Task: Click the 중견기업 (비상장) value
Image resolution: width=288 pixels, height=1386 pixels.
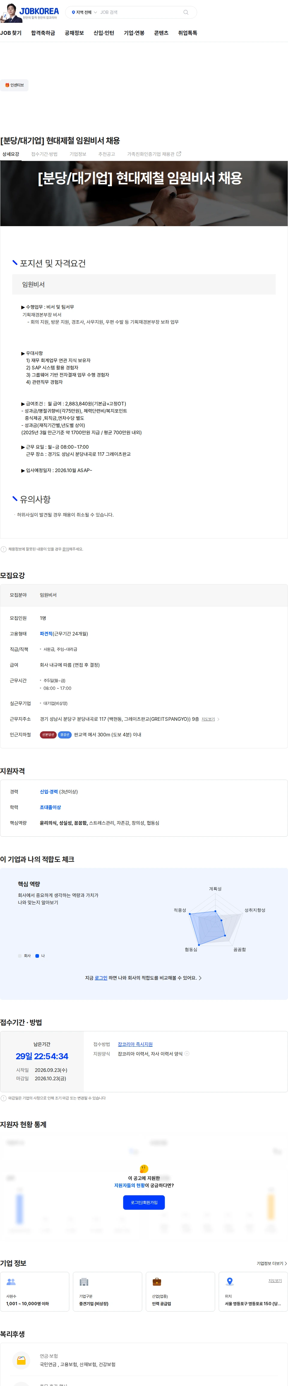Action: (x=94, y=1304)
